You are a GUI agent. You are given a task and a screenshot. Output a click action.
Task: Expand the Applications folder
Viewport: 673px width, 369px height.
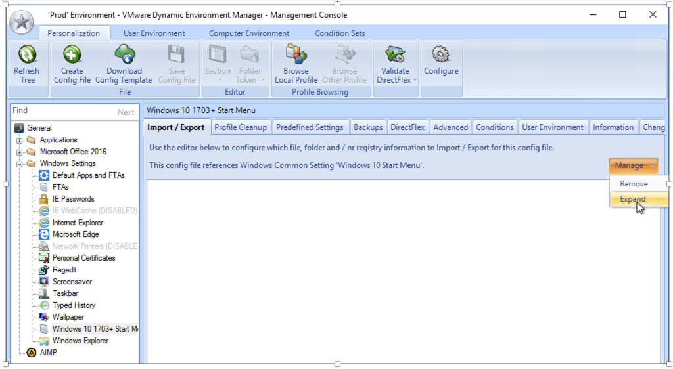[19, 140]
